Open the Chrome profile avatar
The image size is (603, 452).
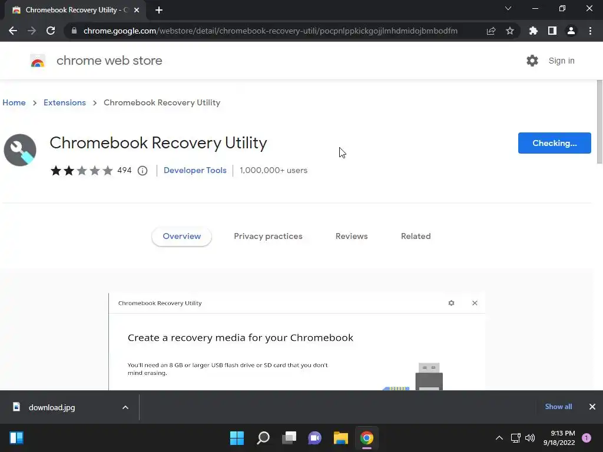tap(571, 31)
